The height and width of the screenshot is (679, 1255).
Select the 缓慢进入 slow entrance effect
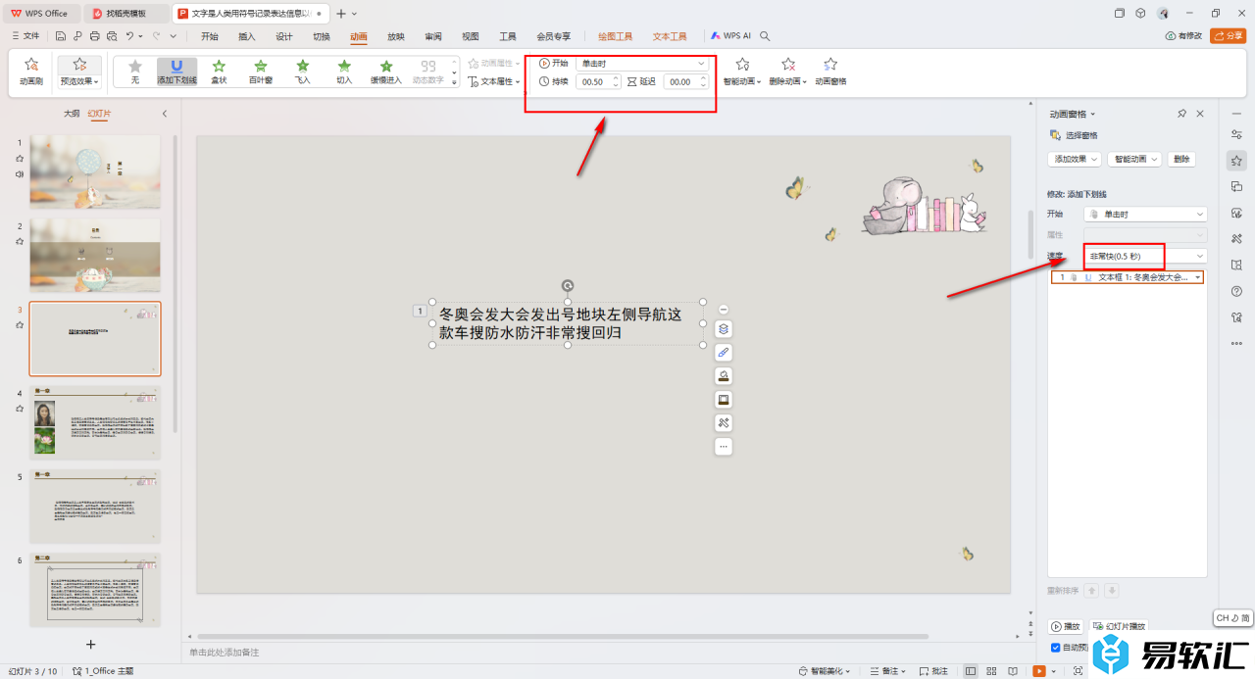(386, 72)
